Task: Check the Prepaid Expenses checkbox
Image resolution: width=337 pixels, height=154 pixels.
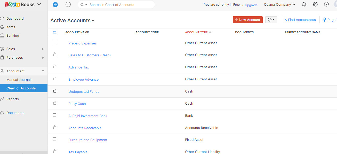Action: click(x=54, y=42)
